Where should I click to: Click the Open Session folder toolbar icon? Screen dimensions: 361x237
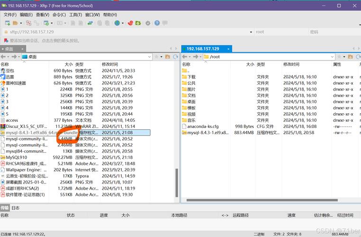pyautogui.click(x=16, y=23)
